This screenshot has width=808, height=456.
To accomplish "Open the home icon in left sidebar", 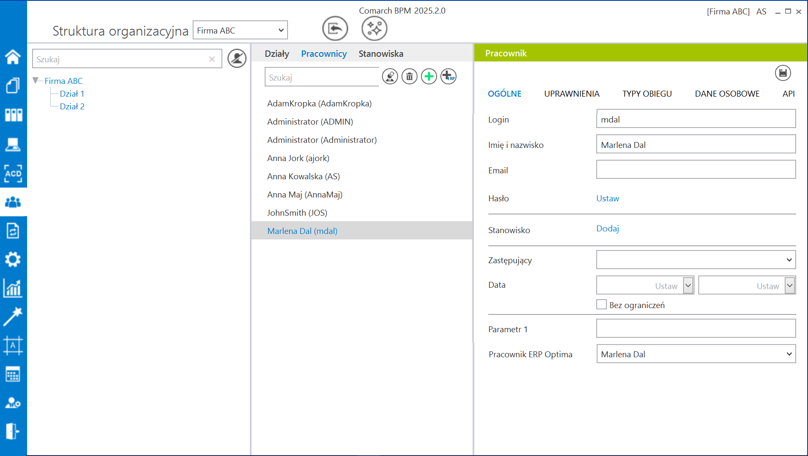I will [13, 57].
